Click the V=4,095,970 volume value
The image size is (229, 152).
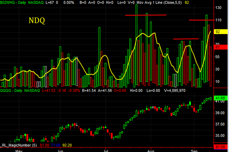point(175,91)
